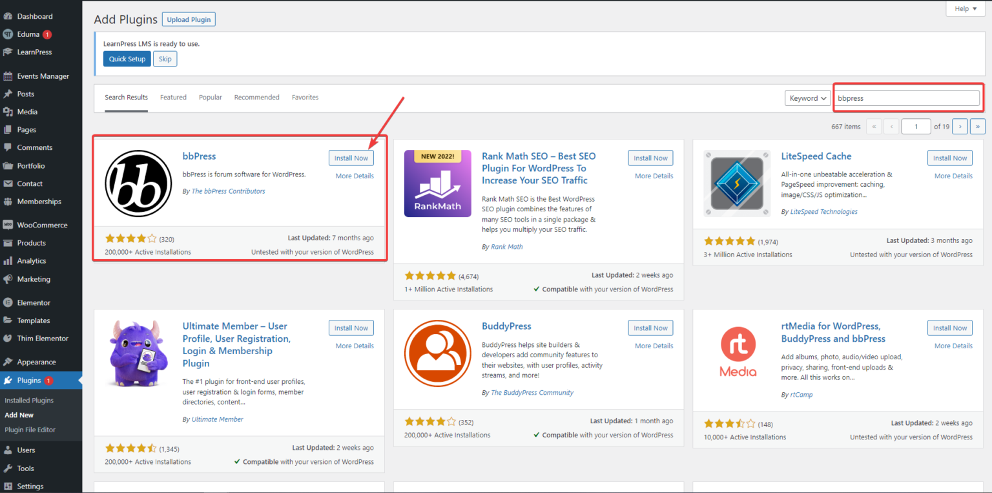Select Add New plugins submenu item

(x=19, y=415)
